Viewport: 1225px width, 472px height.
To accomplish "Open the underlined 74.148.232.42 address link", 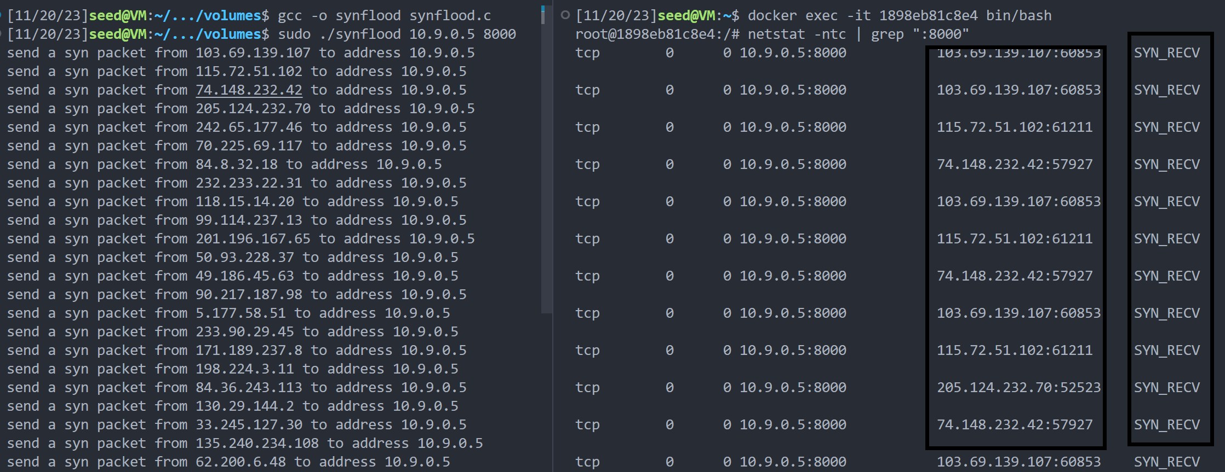I will click(x=249, y=90).
